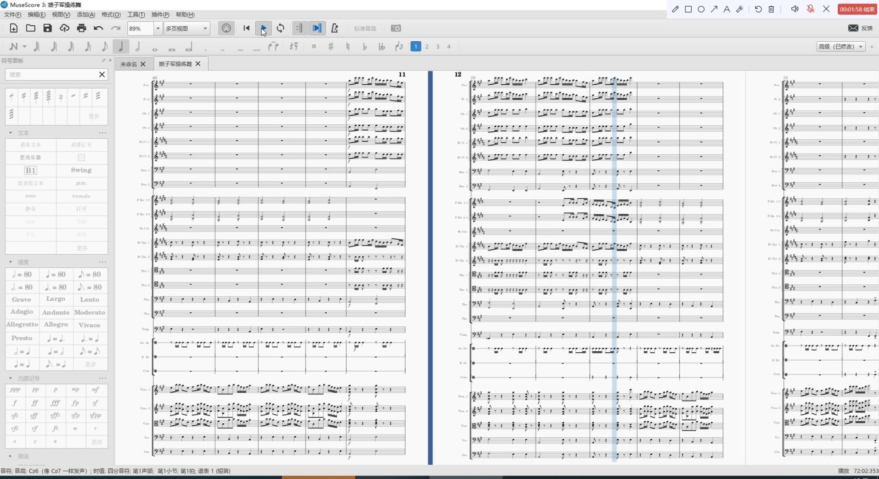Open the feedback link

(x=860, y=28)
